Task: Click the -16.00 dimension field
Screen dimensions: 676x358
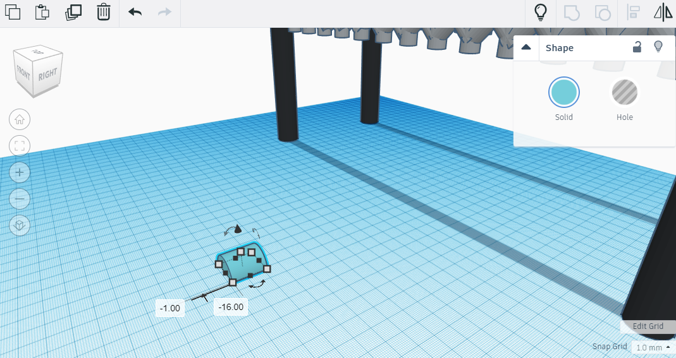Action: 231,307
